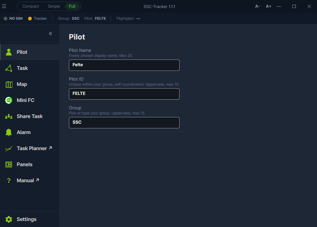
Task: Click the Panels label in sidebar
Action: 24,164
